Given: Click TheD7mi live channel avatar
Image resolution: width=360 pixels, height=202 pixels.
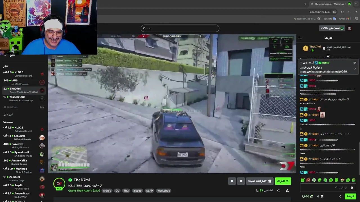Looking at the screenshot, I should click(59, 184).
